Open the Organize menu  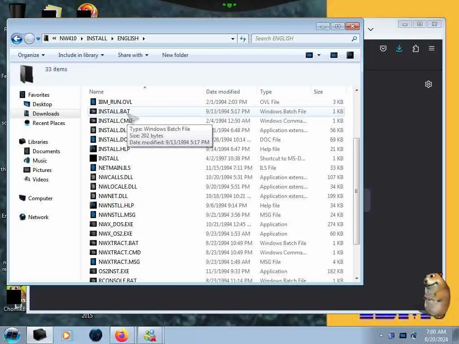coord(31,55)
